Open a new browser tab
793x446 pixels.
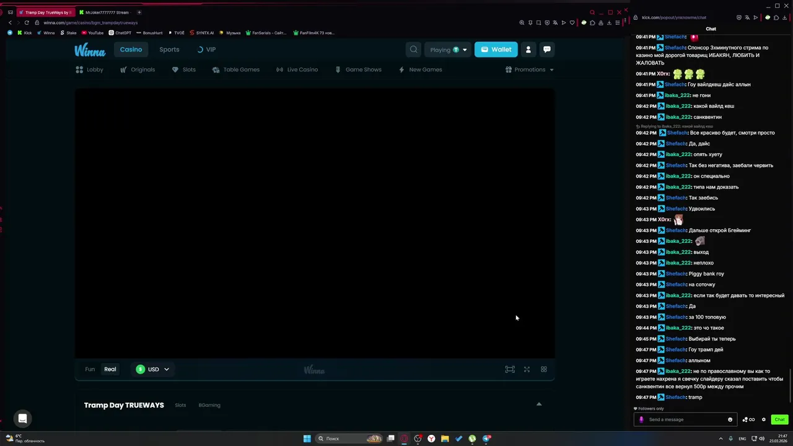point(139,12)
